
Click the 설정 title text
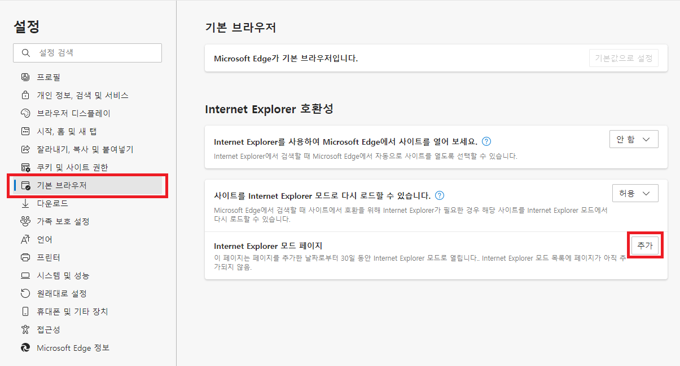[26, 26]
